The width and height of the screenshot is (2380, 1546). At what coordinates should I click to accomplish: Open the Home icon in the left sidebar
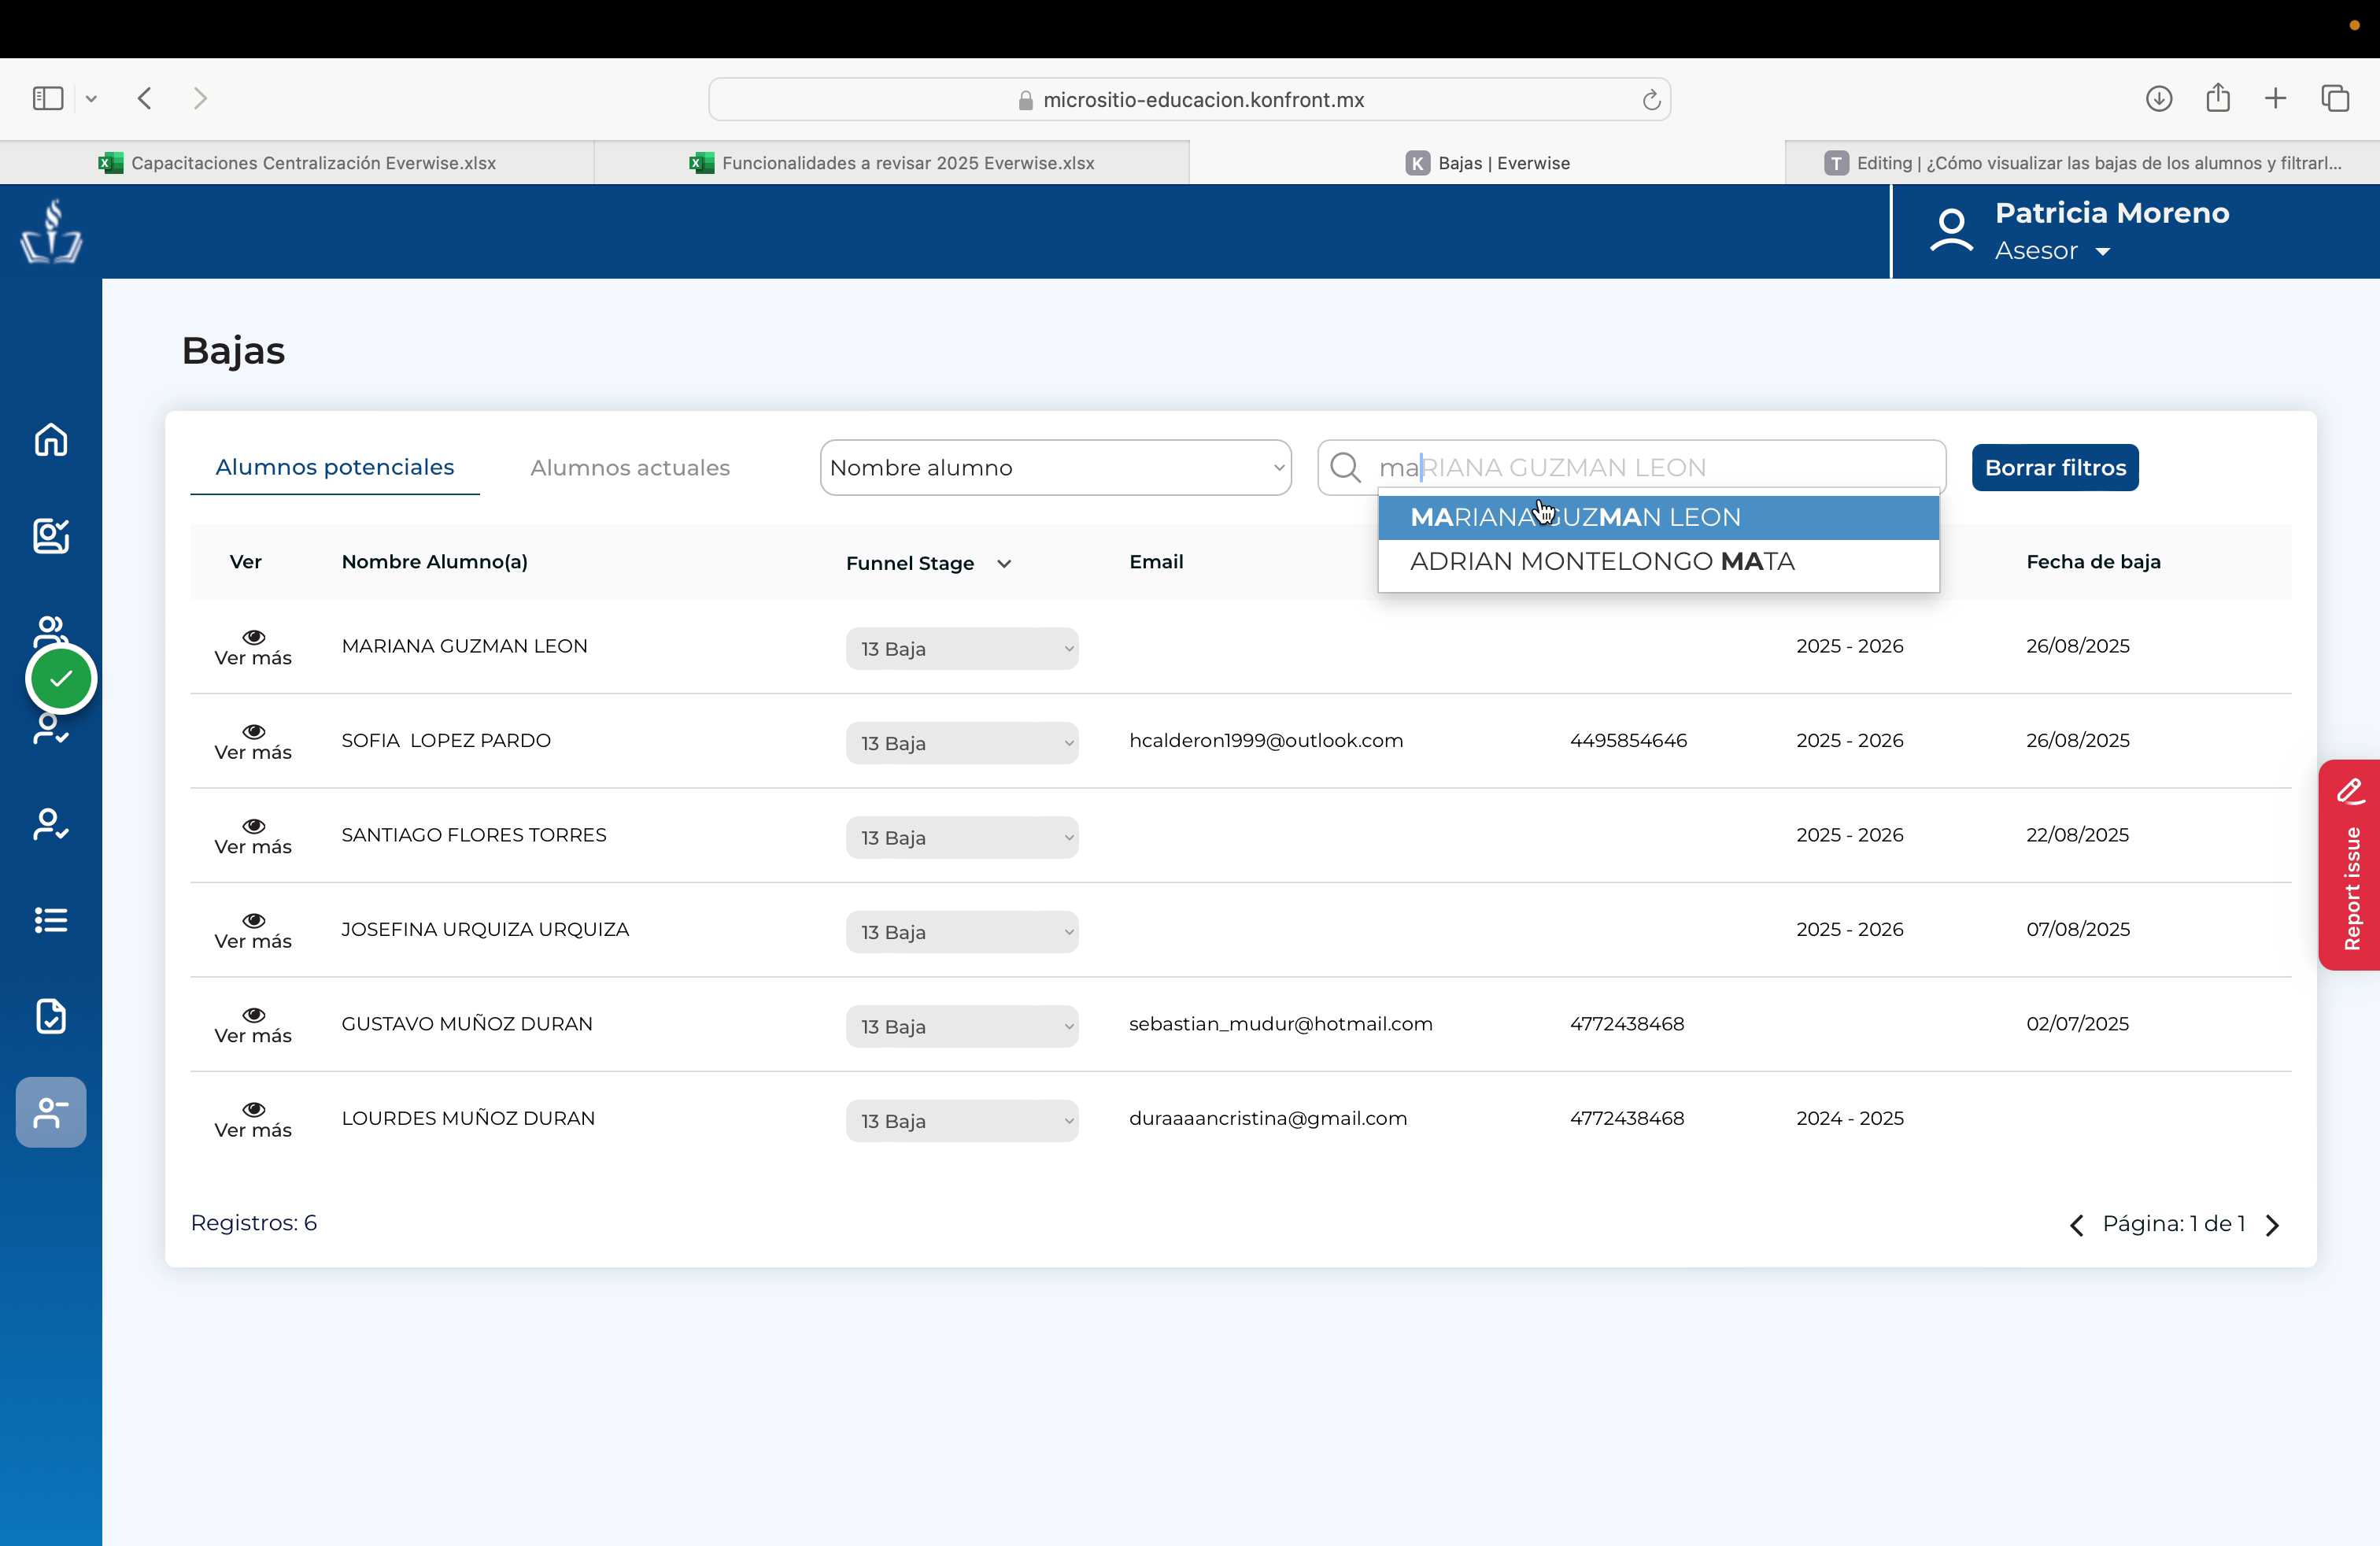(51, 439)
